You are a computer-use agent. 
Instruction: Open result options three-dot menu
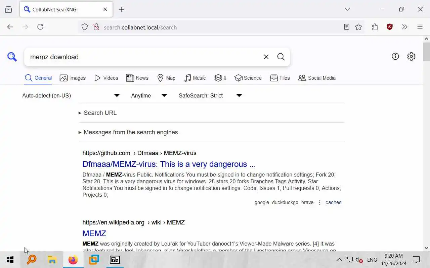pos(319,202)
